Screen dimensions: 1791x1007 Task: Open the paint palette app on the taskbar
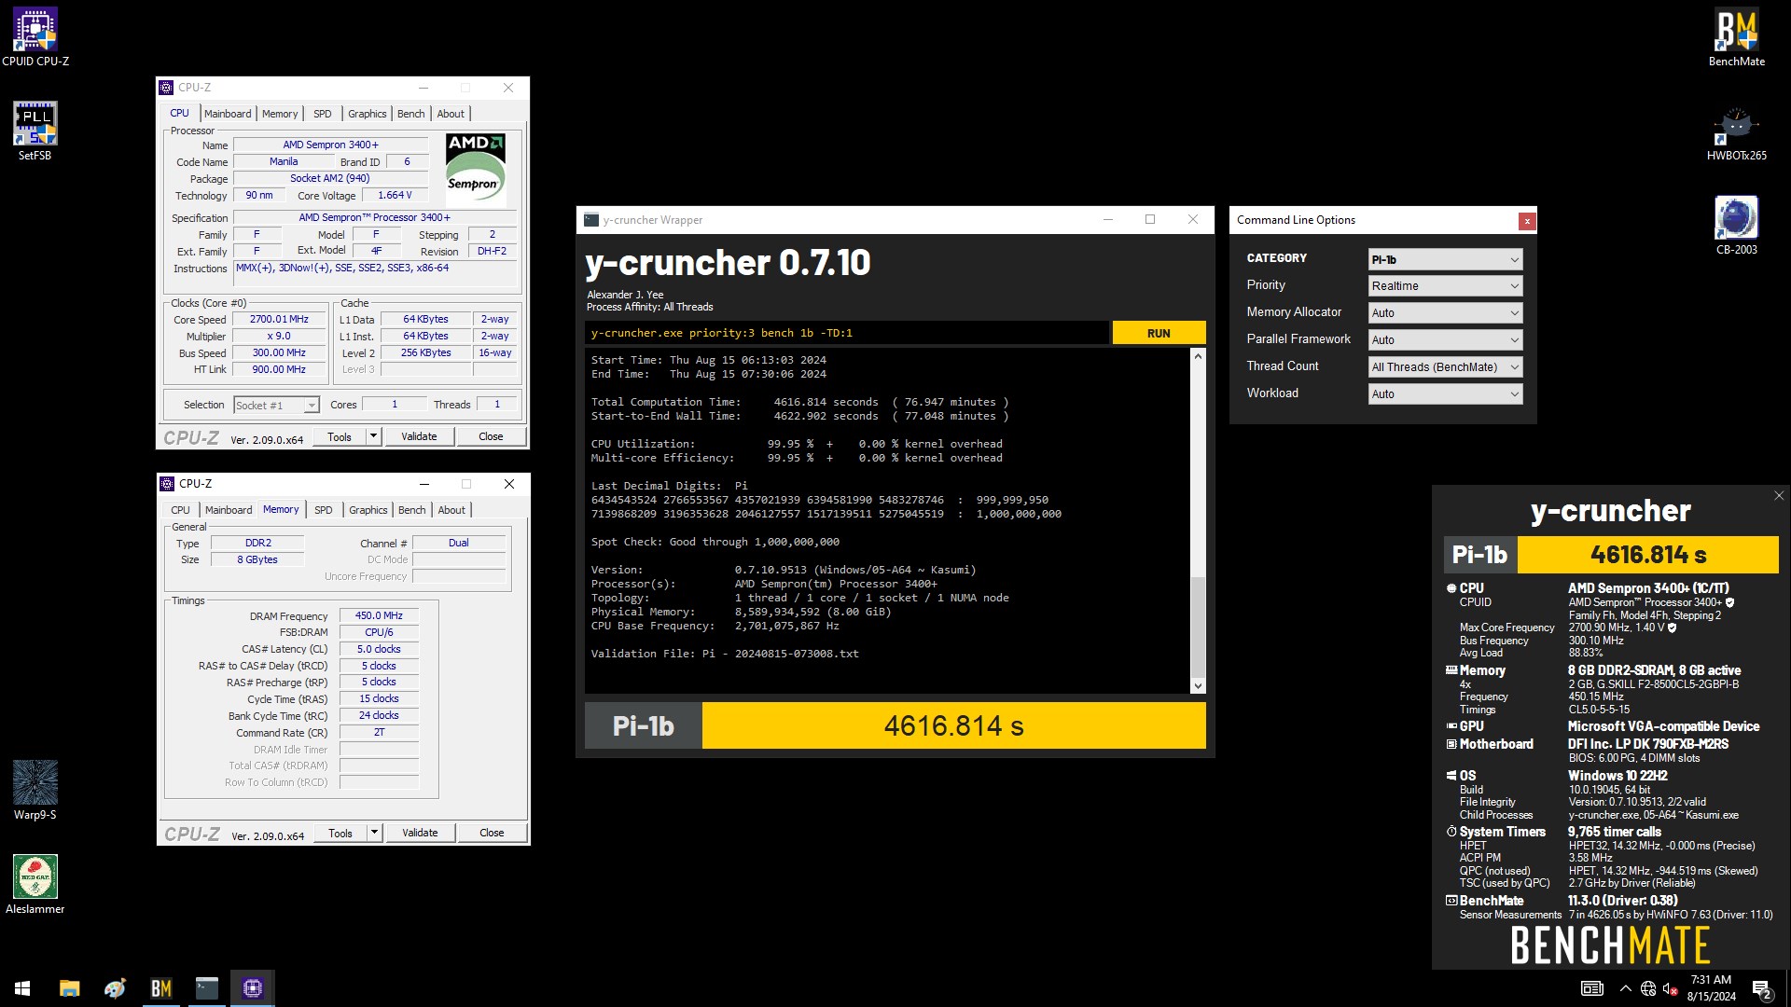[x=115, y=988]
